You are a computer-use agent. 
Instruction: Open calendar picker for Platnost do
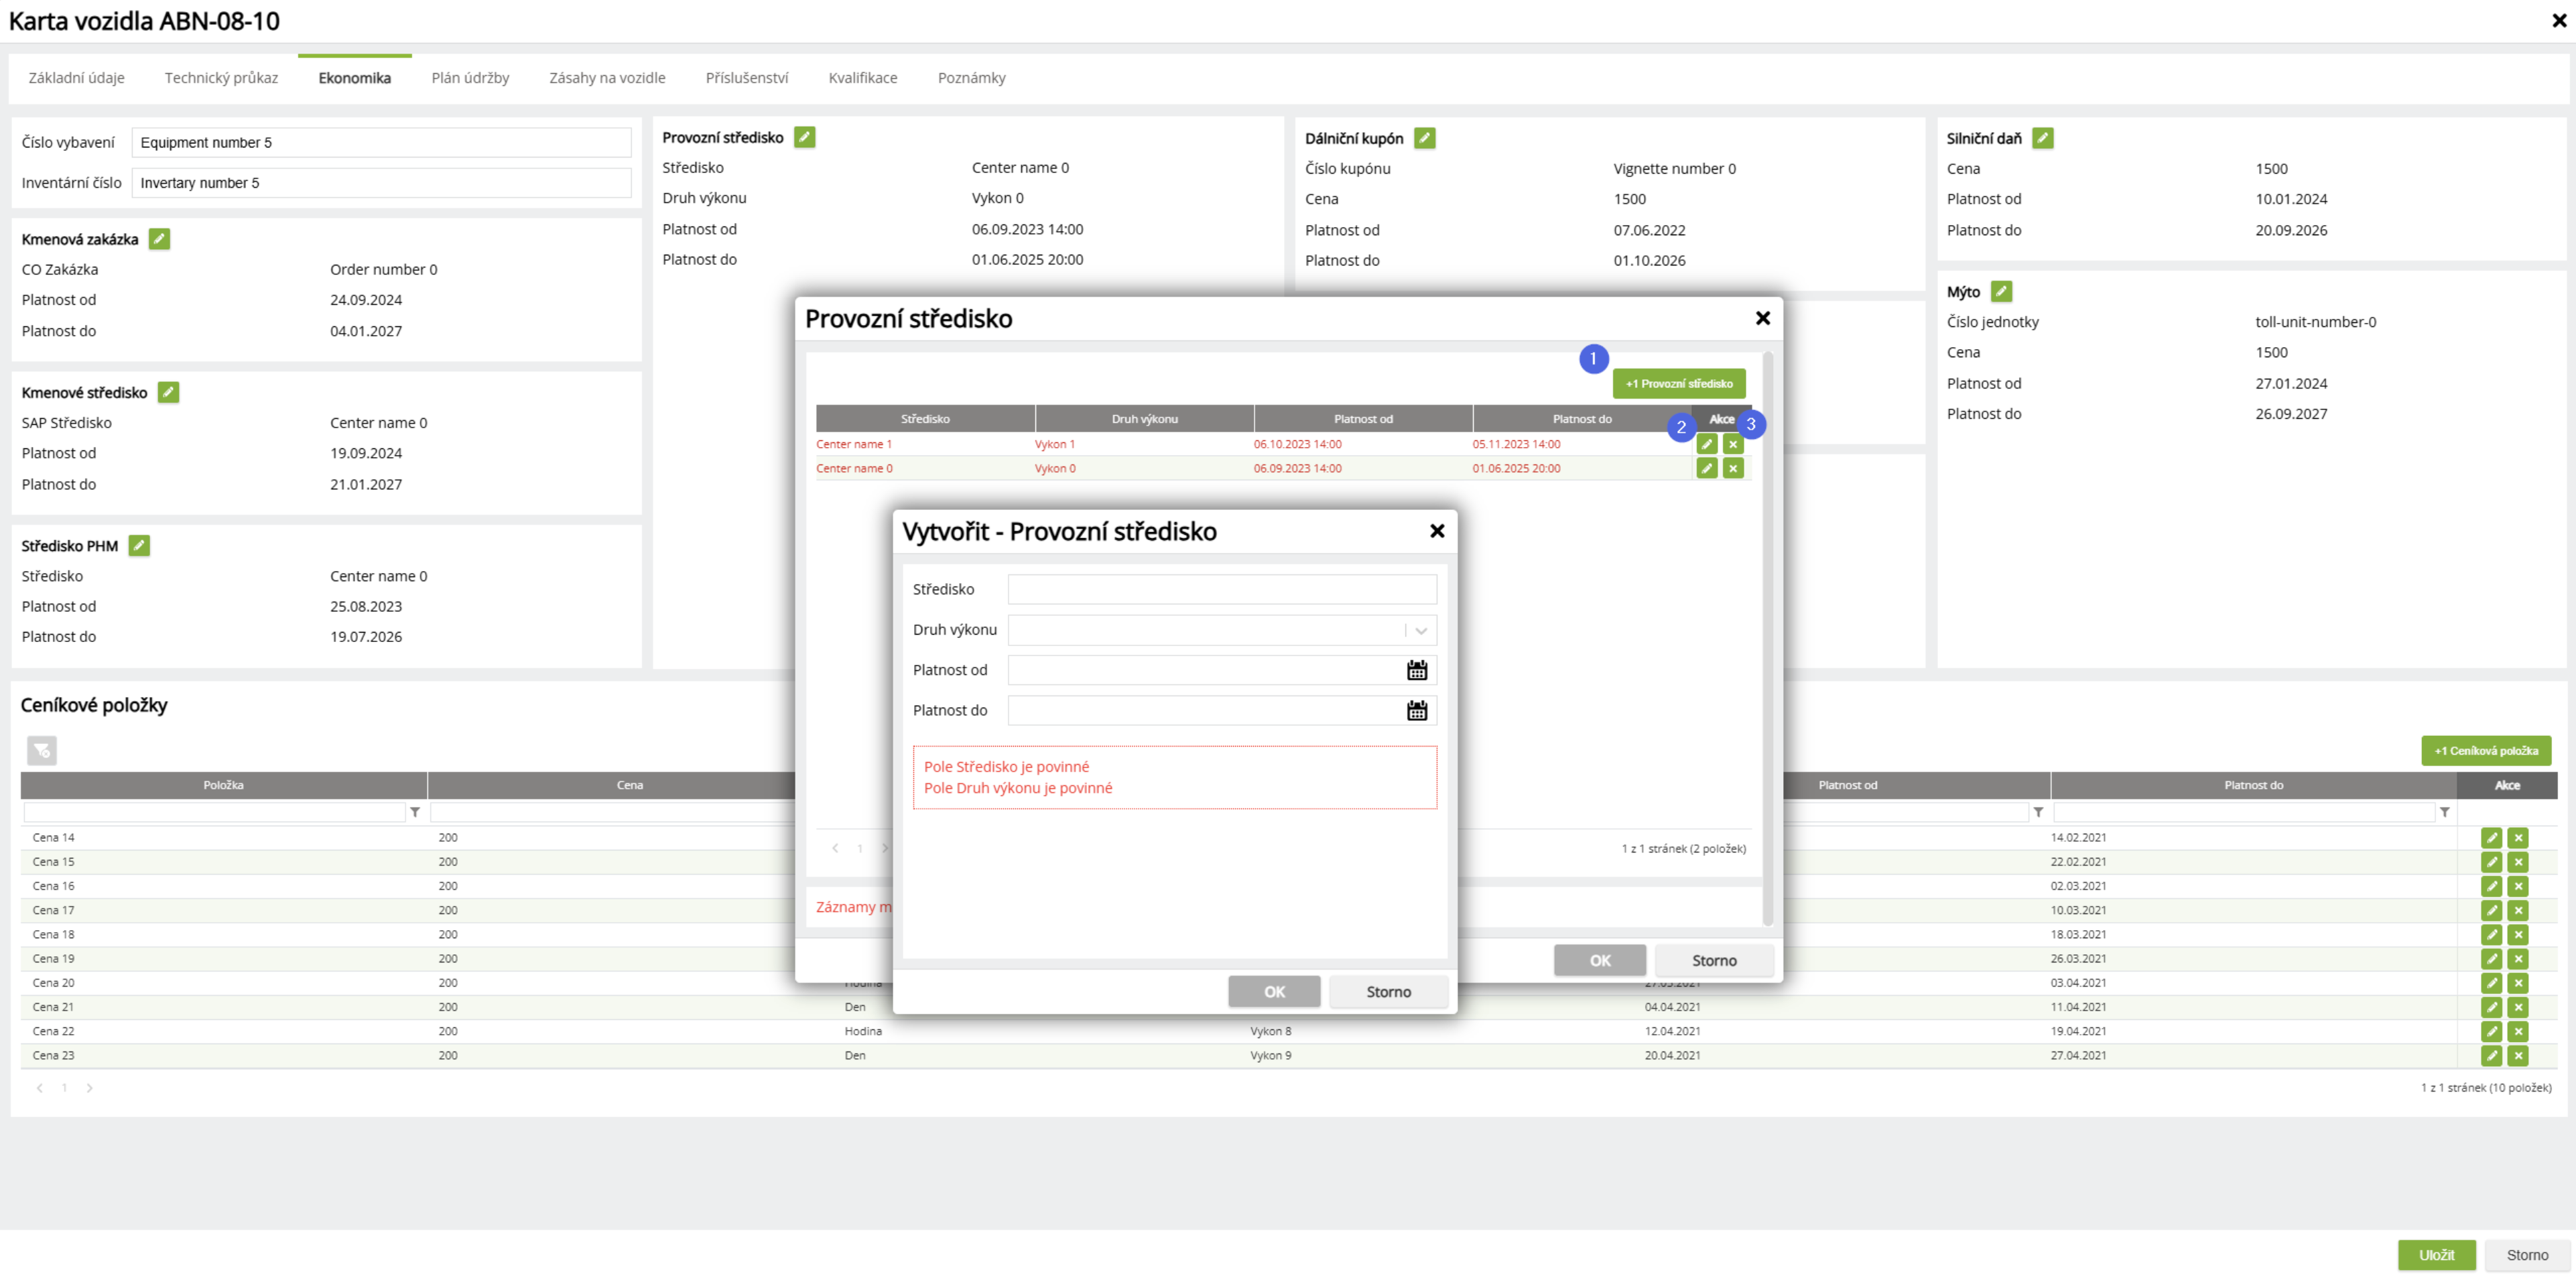point(1416,710)
